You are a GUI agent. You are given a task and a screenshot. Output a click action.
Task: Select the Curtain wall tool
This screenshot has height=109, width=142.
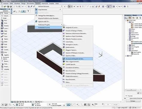5,50
